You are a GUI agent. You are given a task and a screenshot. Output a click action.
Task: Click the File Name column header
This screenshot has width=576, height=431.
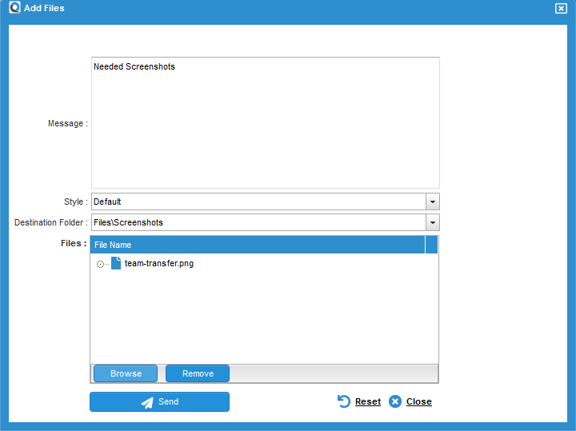point(258,245)
